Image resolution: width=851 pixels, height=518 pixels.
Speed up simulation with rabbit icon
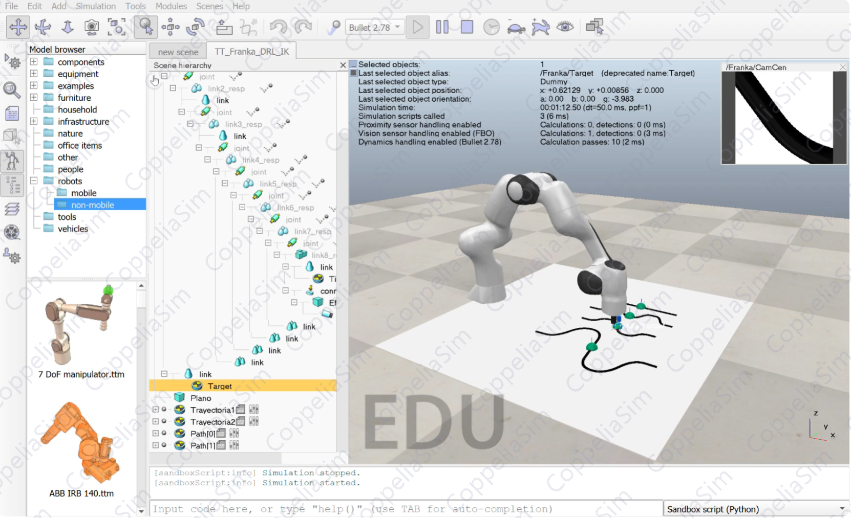[x=541, y=27]
